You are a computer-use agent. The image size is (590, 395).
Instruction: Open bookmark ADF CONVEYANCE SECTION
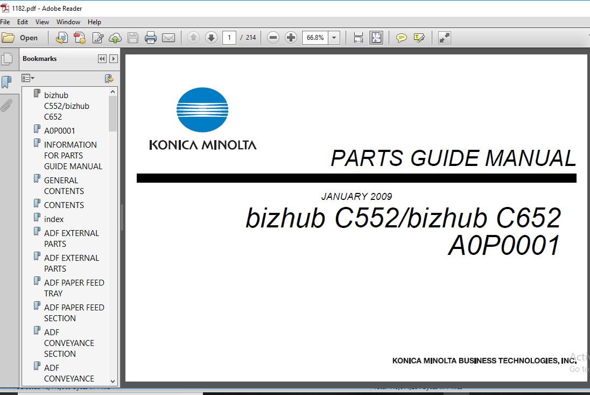[69, 343]
